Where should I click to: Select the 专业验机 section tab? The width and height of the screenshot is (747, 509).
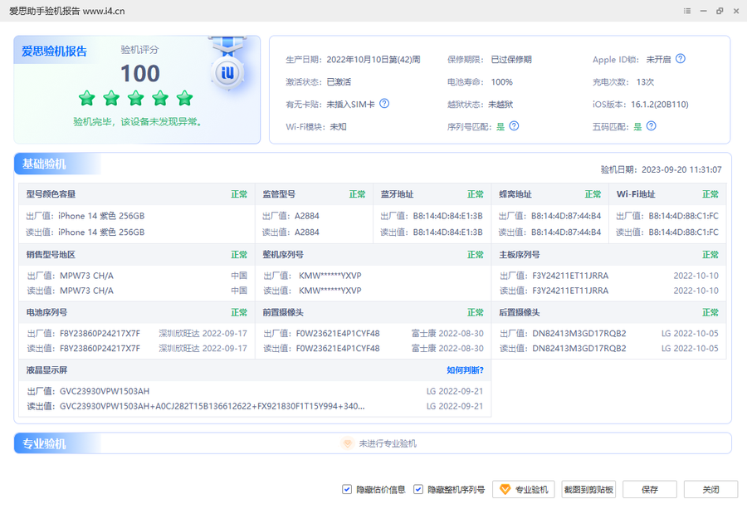point(46,443)
